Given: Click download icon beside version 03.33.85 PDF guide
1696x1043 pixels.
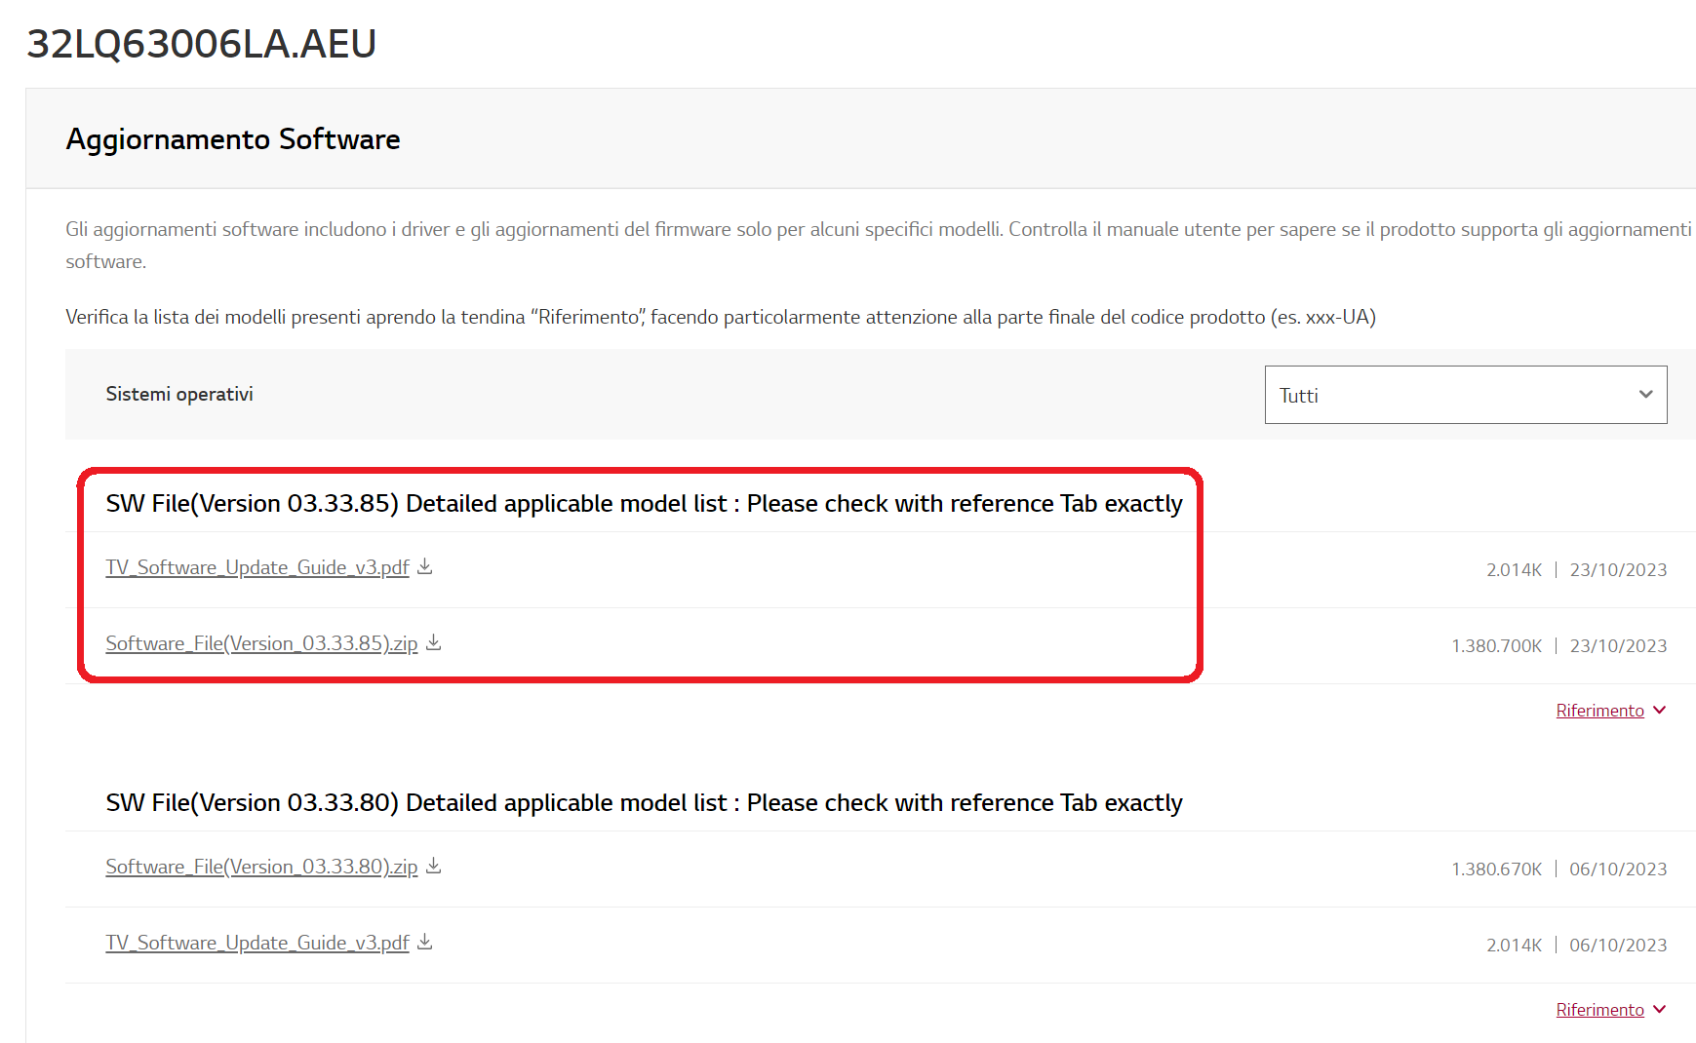Looking at the screenshot, I should pyautogui.click(x=425, y=566).
